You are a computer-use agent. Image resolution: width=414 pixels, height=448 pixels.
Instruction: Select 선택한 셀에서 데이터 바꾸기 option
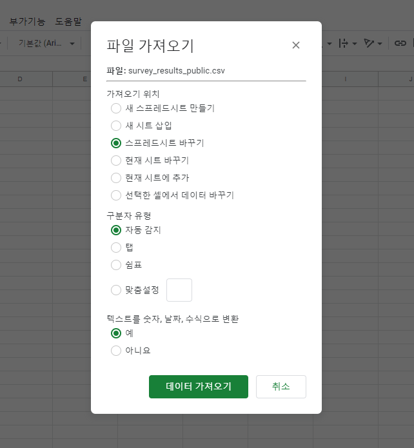[116, 195]
